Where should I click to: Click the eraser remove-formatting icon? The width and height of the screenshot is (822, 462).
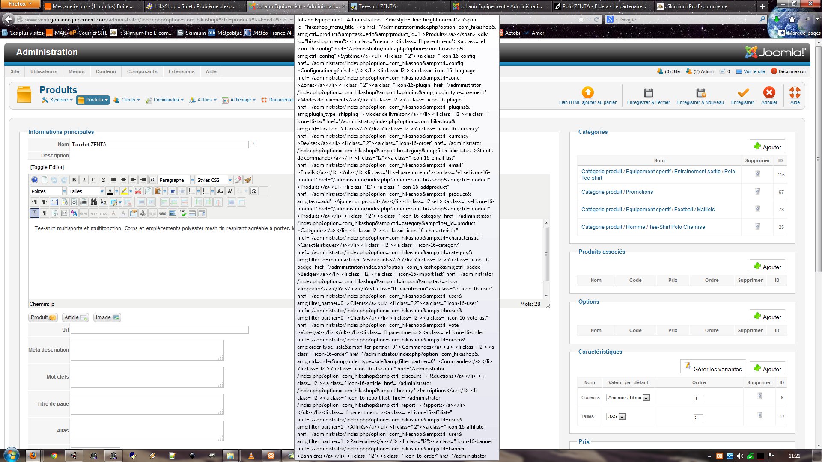(x=238, y=180)
